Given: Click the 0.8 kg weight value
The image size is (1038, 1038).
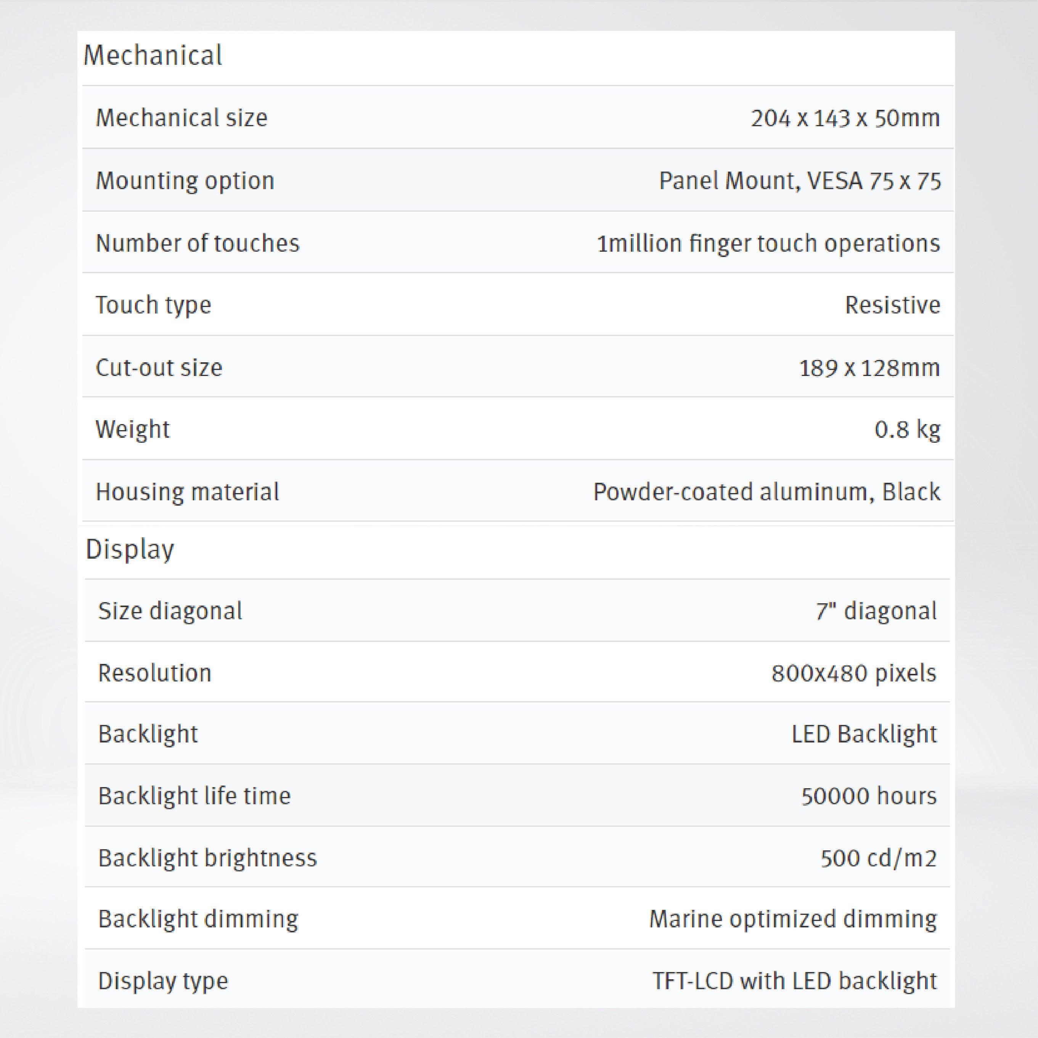Looking at the screenshot, I should pyautogui.click(x=907, y=429).
